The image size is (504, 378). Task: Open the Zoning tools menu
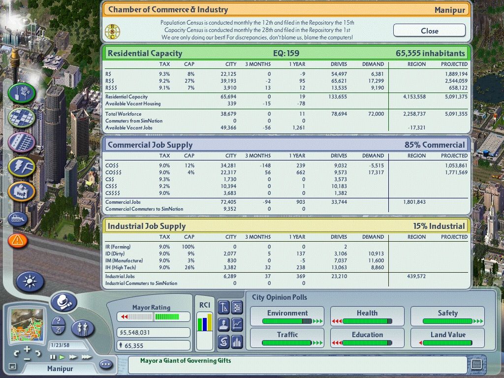pos(22,118)
